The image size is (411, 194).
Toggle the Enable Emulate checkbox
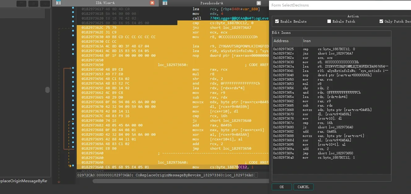pos(277,21)
